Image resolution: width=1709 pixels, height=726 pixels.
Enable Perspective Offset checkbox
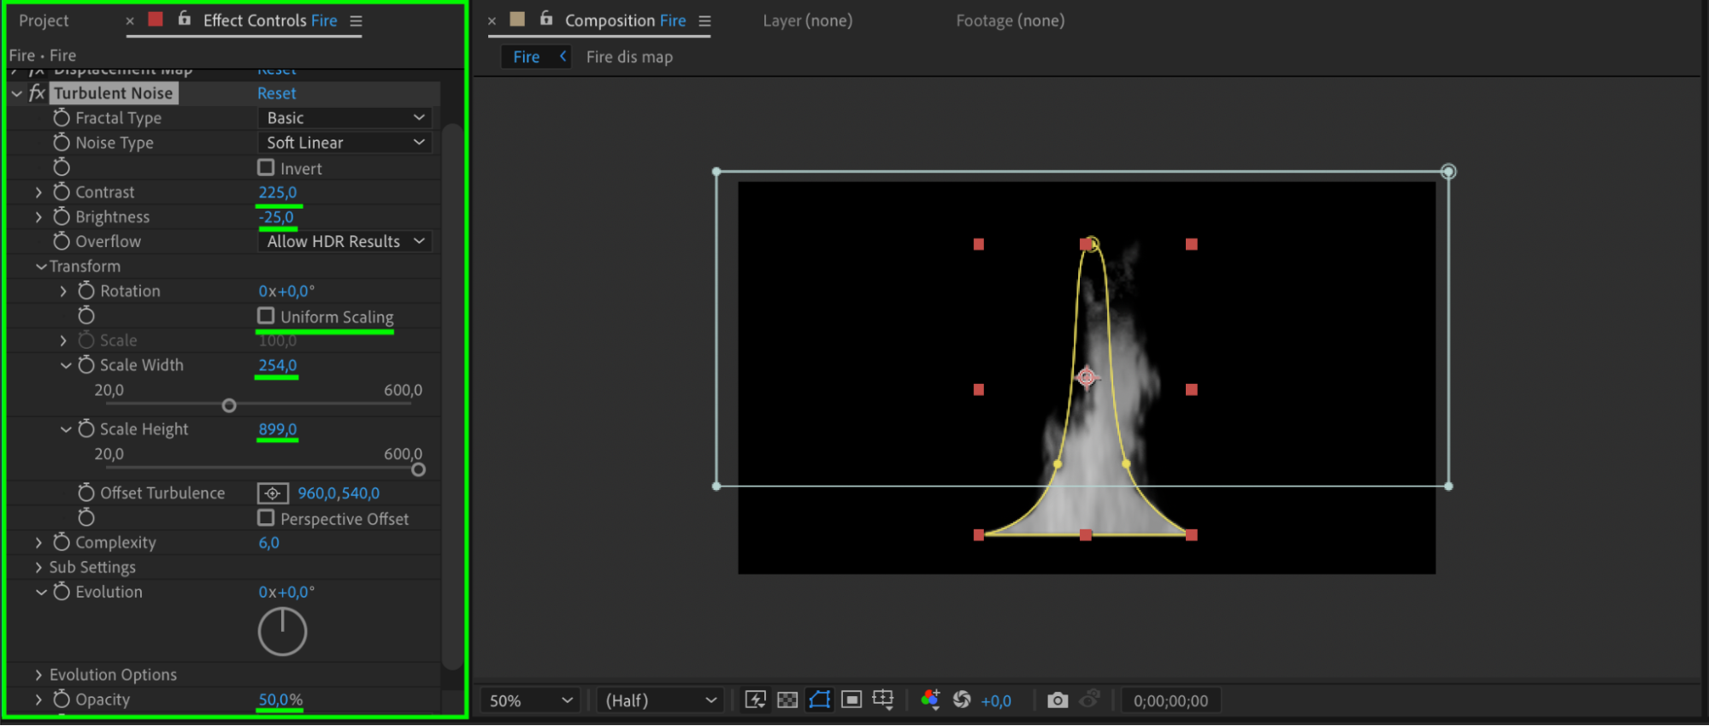tap(267, 518)
